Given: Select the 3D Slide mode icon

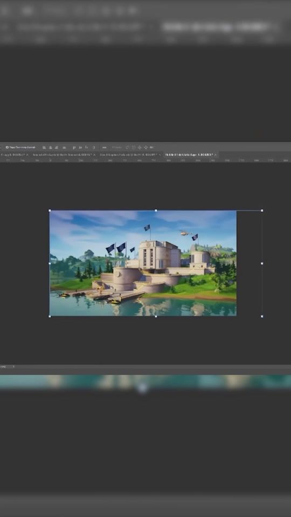Looking at the screenshot, I should pos(145,148).
